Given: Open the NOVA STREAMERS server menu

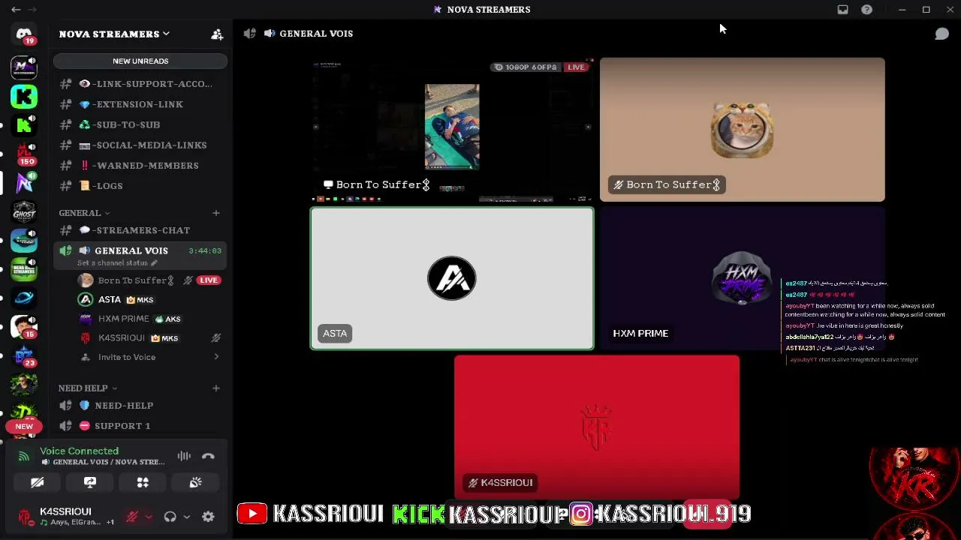Looking at the screenshot, I should [114, 34].
